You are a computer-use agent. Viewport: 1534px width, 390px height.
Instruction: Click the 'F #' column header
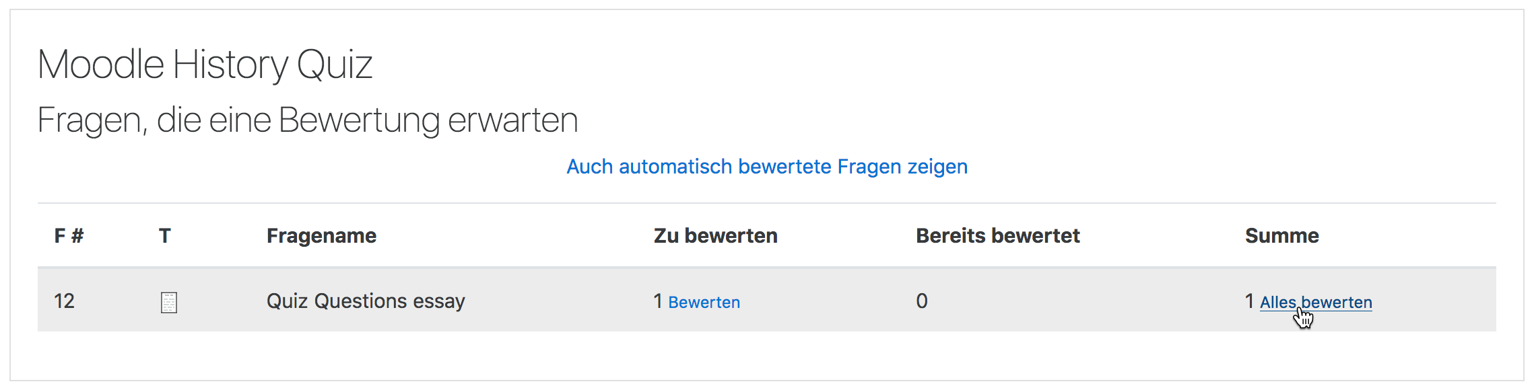pos(69,236)
